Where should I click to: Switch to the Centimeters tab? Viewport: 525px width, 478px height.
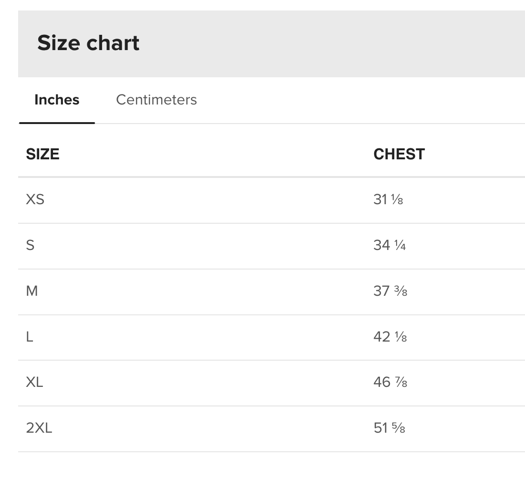pyautogui.click(x=156, y=100)
